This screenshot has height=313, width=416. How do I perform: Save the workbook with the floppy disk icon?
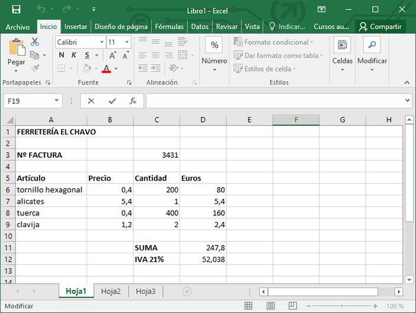click(16, 9)
